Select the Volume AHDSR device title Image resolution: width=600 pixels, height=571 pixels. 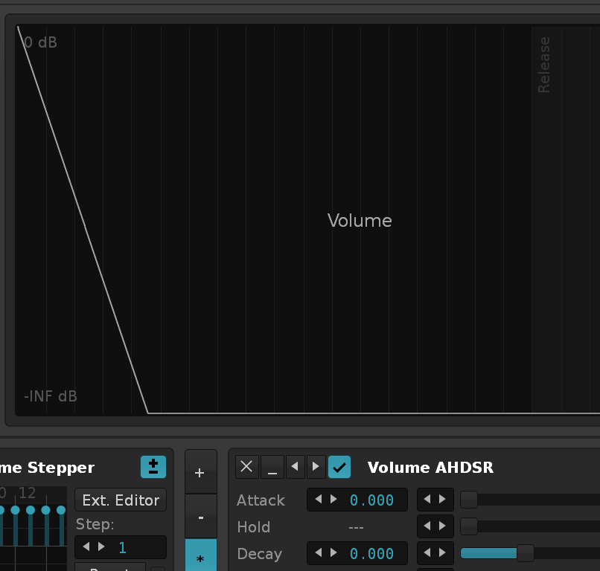pyautogui.click(x=430, y=468)
